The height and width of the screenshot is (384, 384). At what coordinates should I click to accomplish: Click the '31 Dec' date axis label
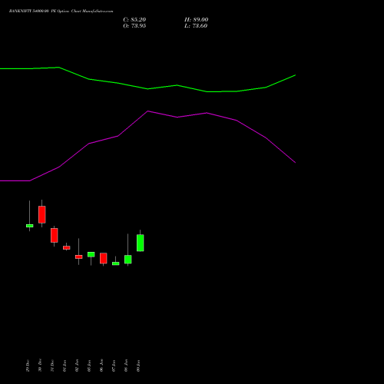click(x=52, y=366)
